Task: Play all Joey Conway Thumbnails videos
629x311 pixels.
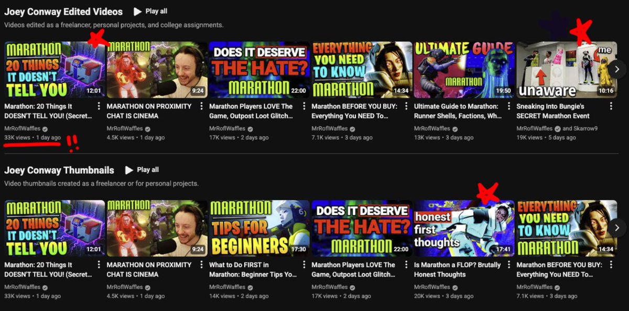Action: coord(142,170)
